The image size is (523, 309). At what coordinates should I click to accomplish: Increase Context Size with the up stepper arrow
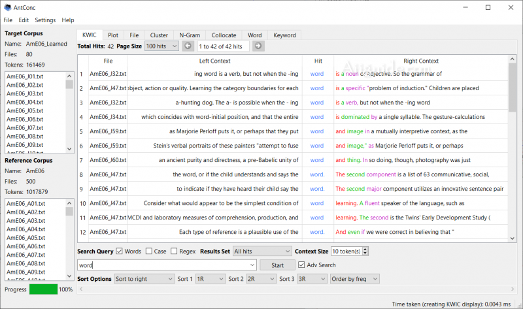(365, 250)
